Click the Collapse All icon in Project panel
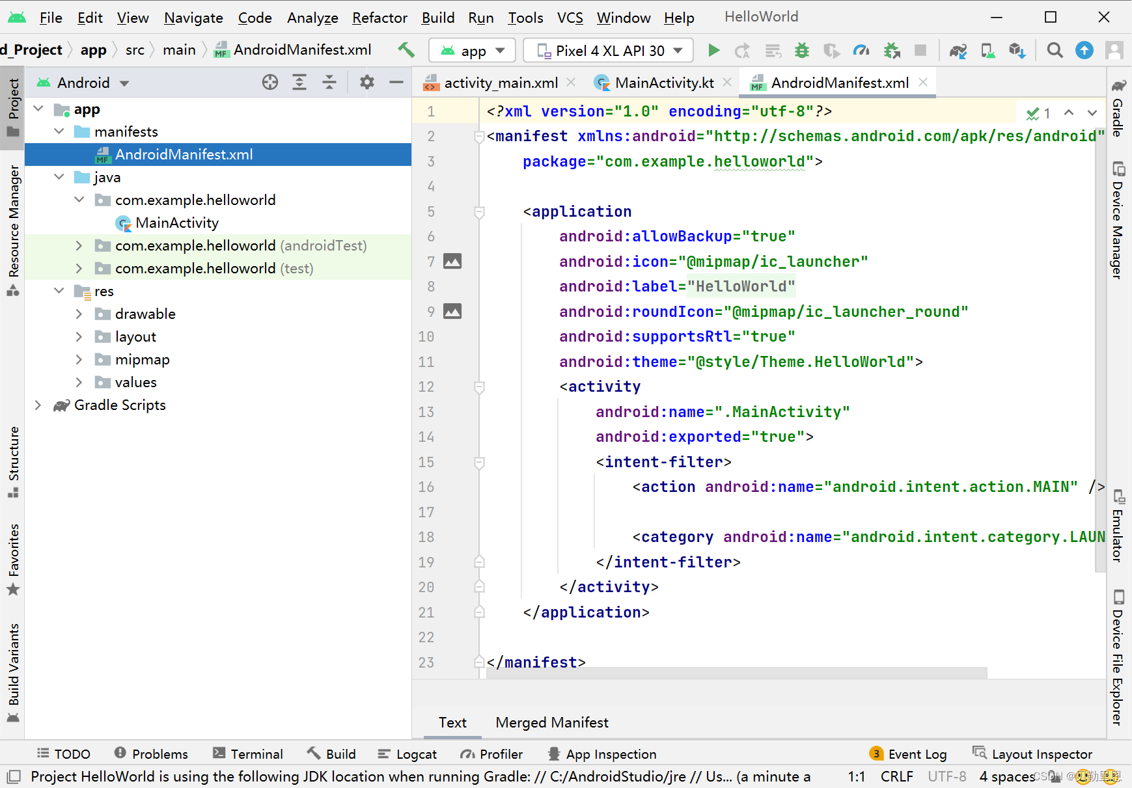 (x=329, y=82)
